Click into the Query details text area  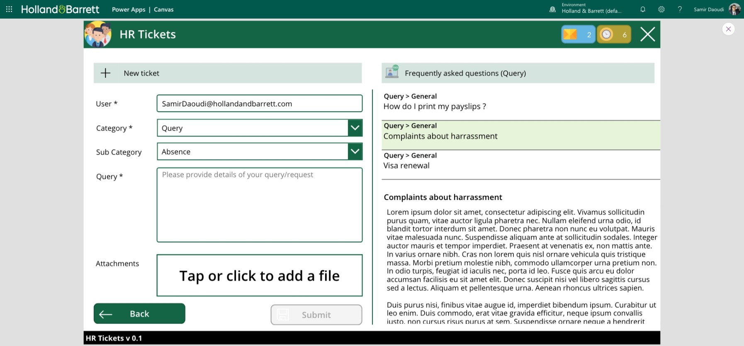[x=260, y=205]
